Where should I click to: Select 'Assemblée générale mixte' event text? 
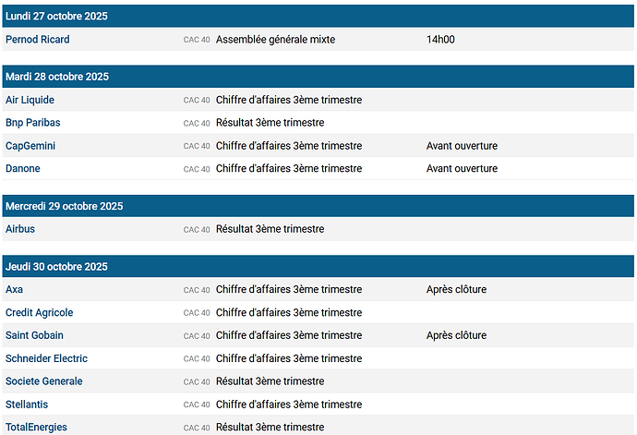(275, 40)
